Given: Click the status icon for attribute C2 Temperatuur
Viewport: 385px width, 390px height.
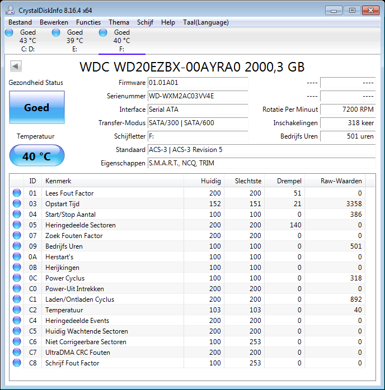Looking at the screenshot, I should pyautogui.click(x=17, y=310).
